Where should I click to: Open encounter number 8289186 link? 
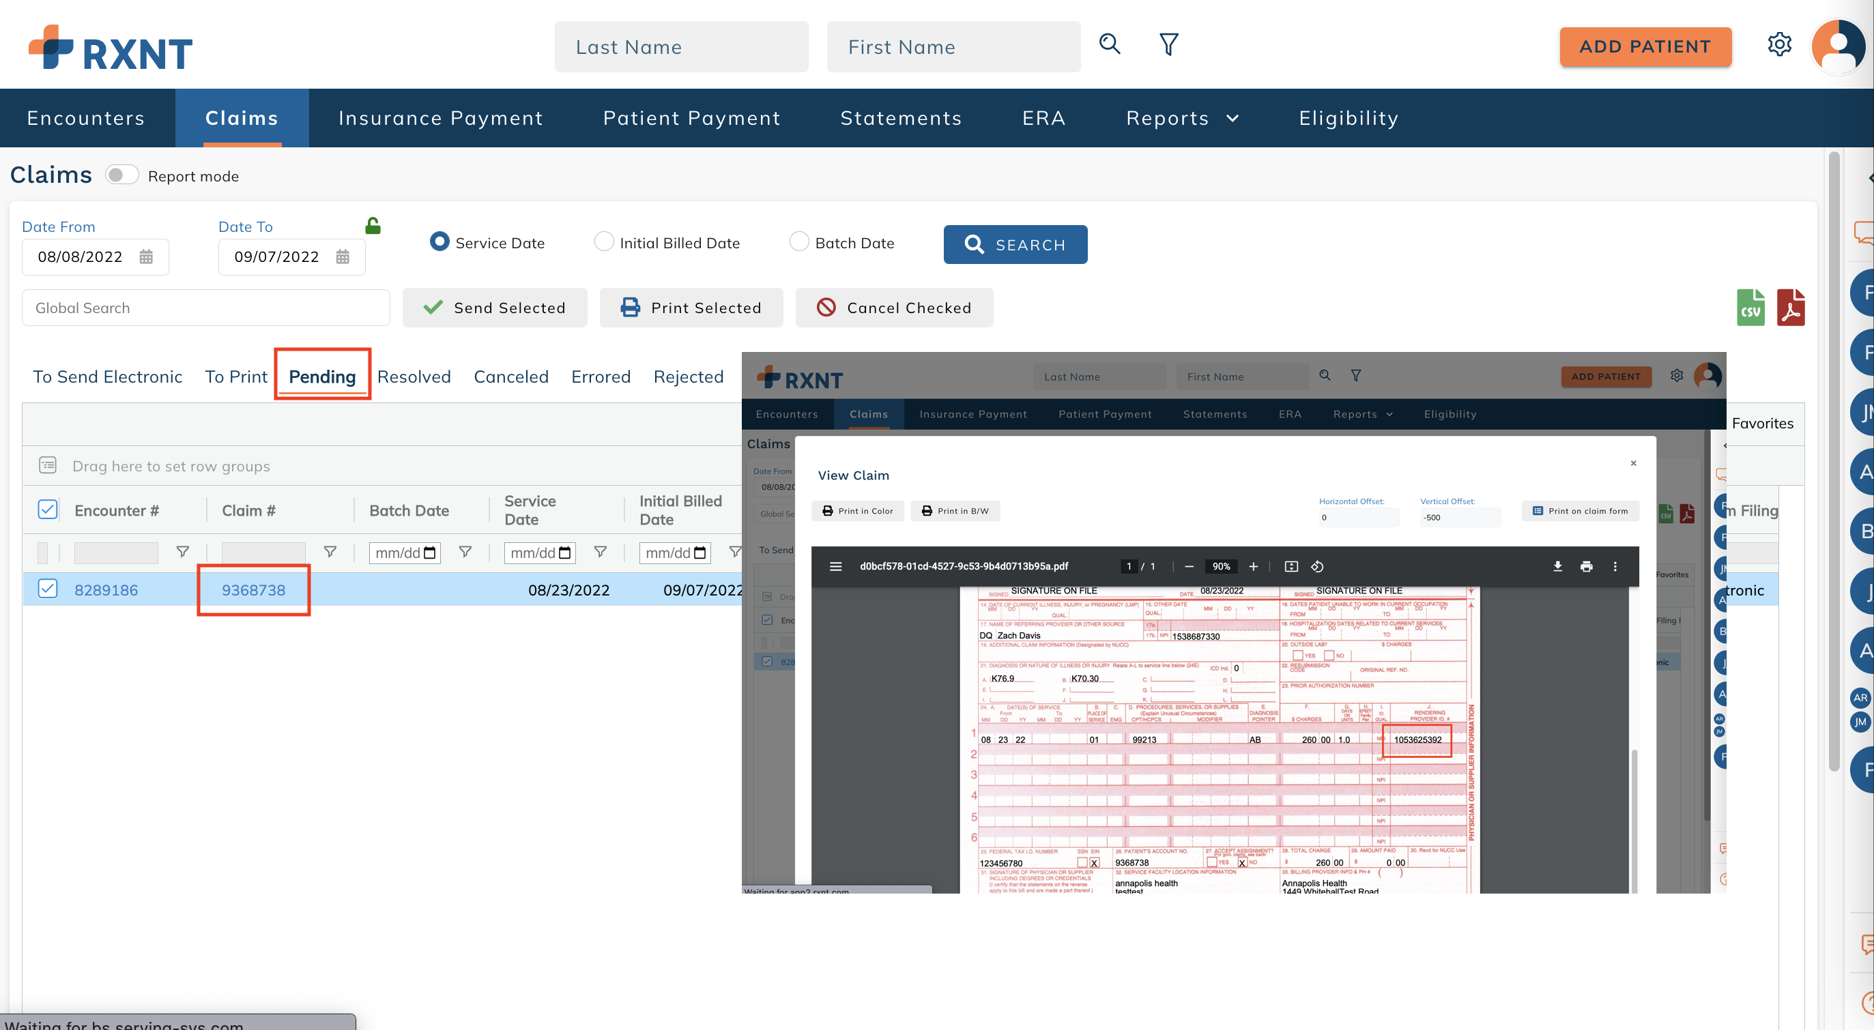106,589
